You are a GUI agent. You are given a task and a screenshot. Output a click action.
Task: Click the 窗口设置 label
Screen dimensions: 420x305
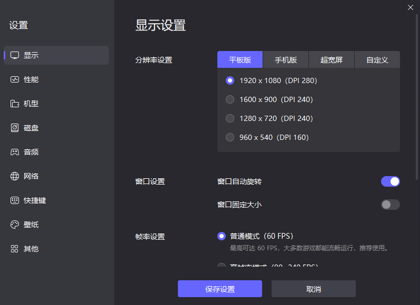click(150, 181)
